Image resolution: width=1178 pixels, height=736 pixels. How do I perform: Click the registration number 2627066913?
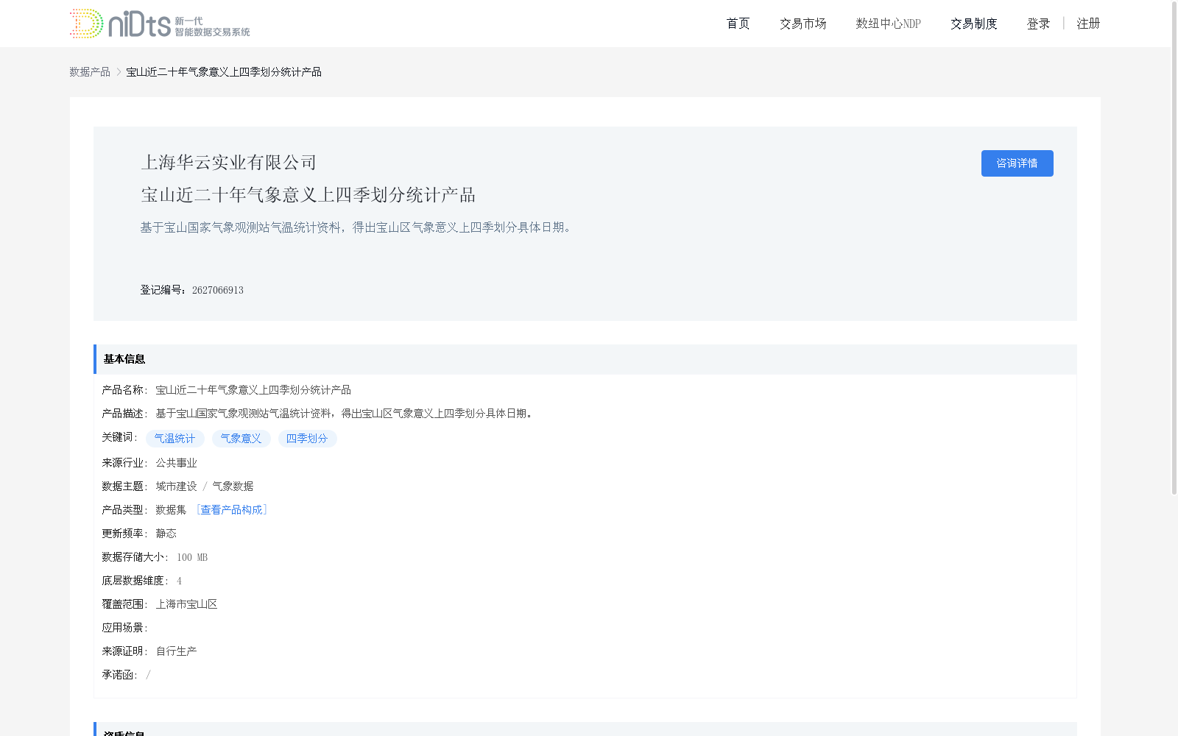218,290
